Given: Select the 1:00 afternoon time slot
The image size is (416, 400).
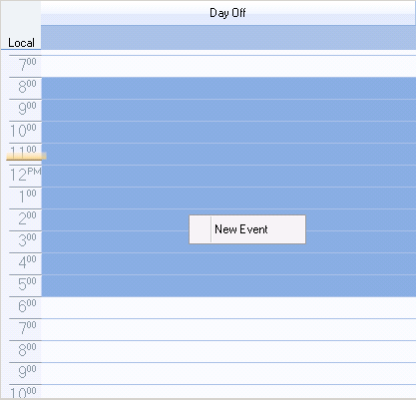Looking at the screenshot, I should point(228,198).
